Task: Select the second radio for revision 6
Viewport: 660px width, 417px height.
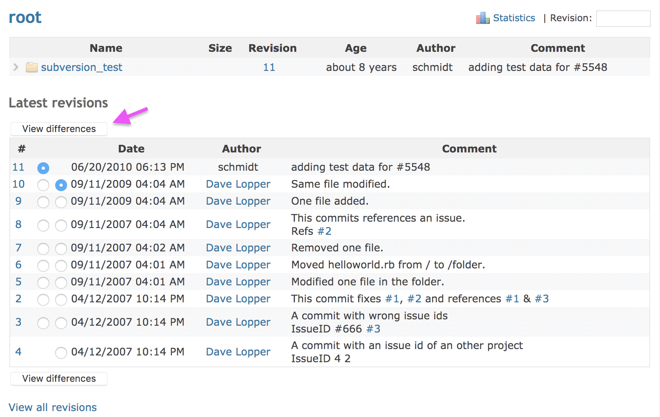Action: click(x=61, y=266)
